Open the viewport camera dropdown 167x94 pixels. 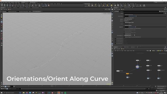(109, 14)
